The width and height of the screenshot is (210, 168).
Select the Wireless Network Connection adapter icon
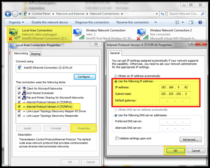[x=79, y=34]
